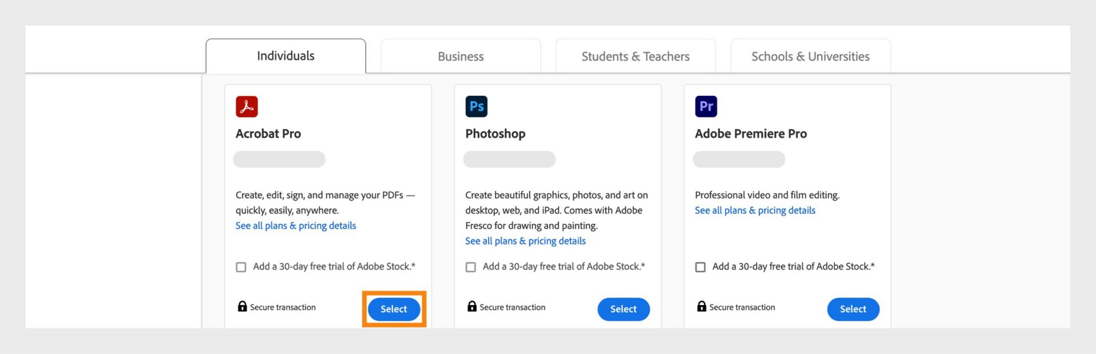View Photoshop plans & pricing details link
Screen dimensions: 1096x354
[525, 241]
